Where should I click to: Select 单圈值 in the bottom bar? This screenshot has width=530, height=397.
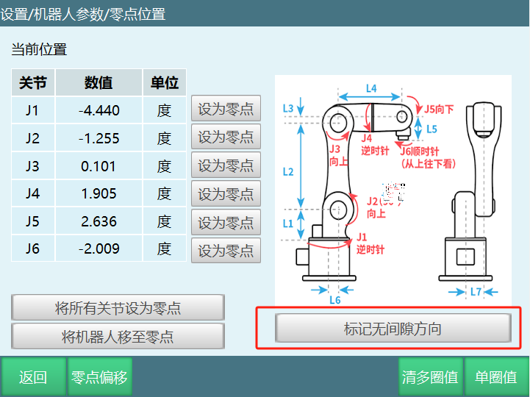[496, 377]
